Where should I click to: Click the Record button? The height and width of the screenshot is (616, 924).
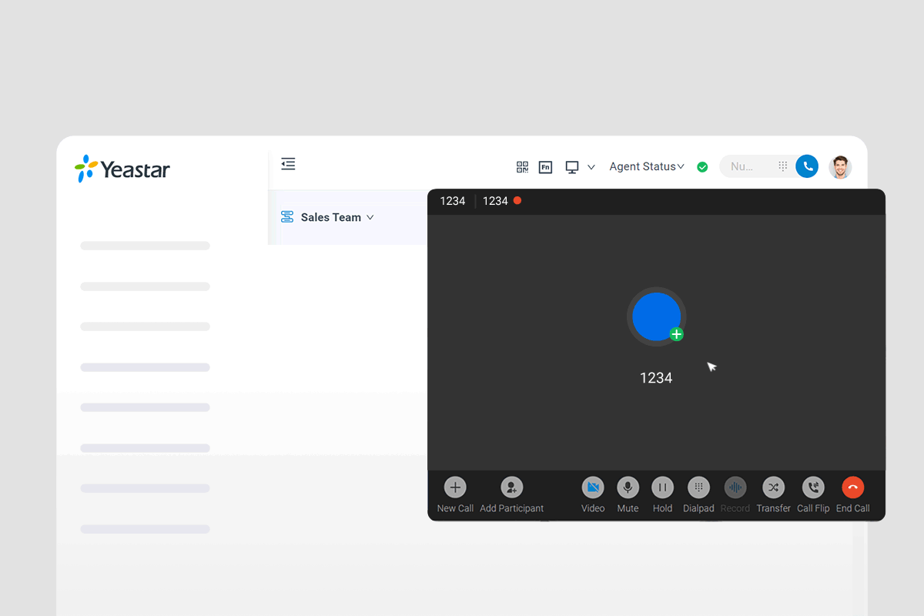(x=735, y=494)
